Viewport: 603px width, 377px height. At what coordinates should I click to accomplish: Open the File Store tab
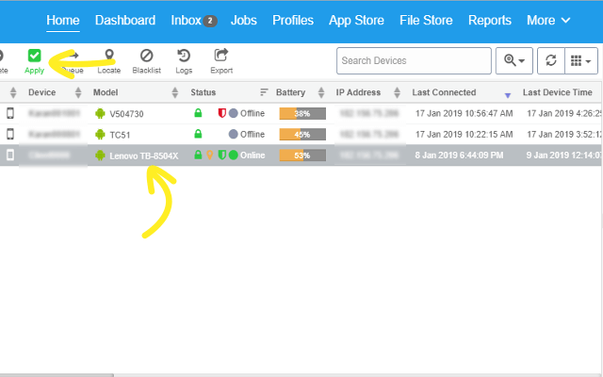(426, 20)
